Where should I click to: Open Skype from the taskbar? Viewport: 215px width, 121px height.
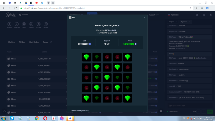12,118
